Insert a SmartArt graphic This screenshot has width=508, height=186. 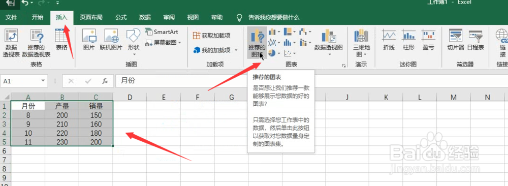click(x=161, y=32)
